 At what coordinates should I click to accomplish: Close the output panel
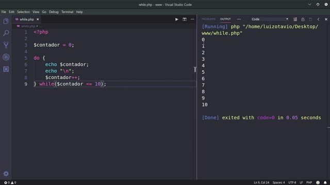(x=326, y=20)
